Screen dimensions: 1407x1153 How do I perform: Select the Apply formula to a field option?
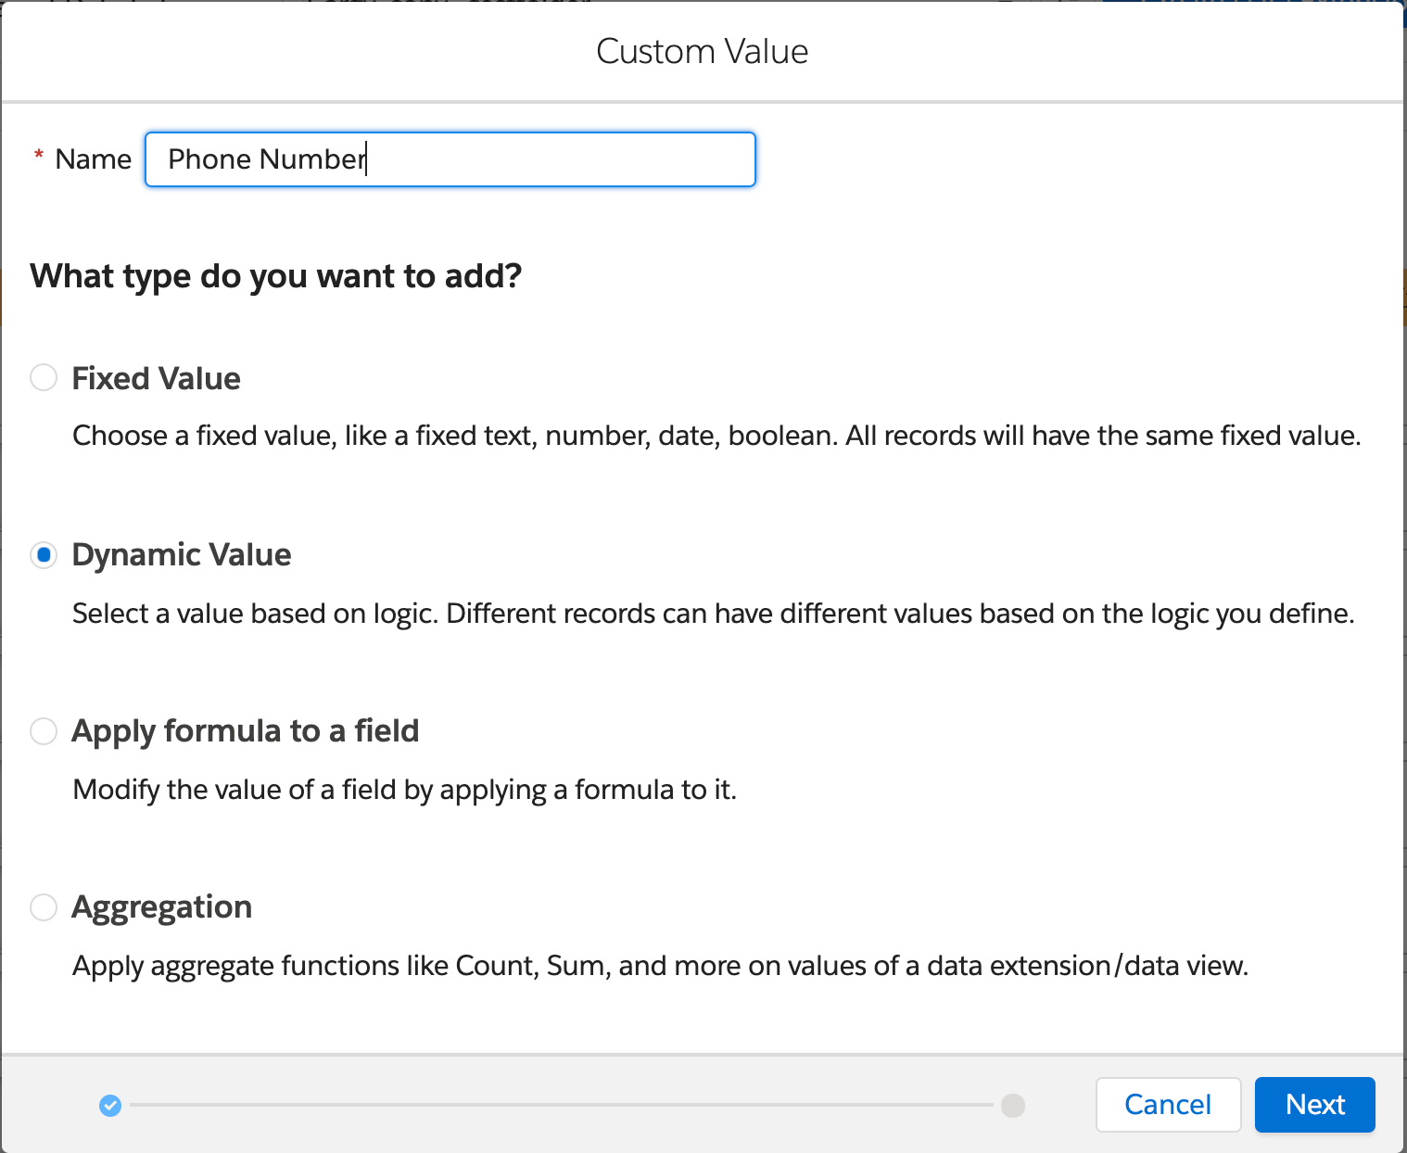point(43,731)
